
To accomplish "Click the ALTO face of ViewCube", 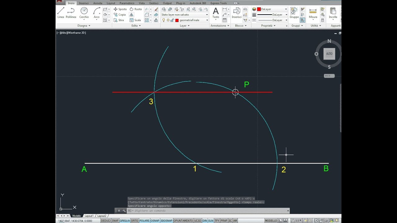I will (x=329, y=54).
